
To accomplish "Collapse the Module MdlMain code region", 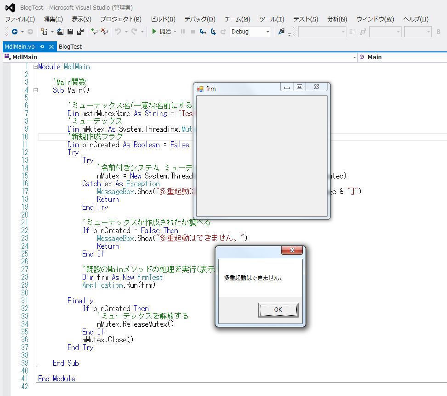I will tap(35, 67).
